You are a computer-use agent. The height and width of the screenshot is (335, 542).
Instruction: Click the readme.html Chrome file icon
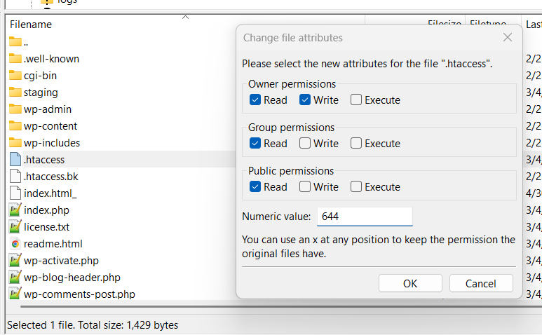click(x=15, y=244)
